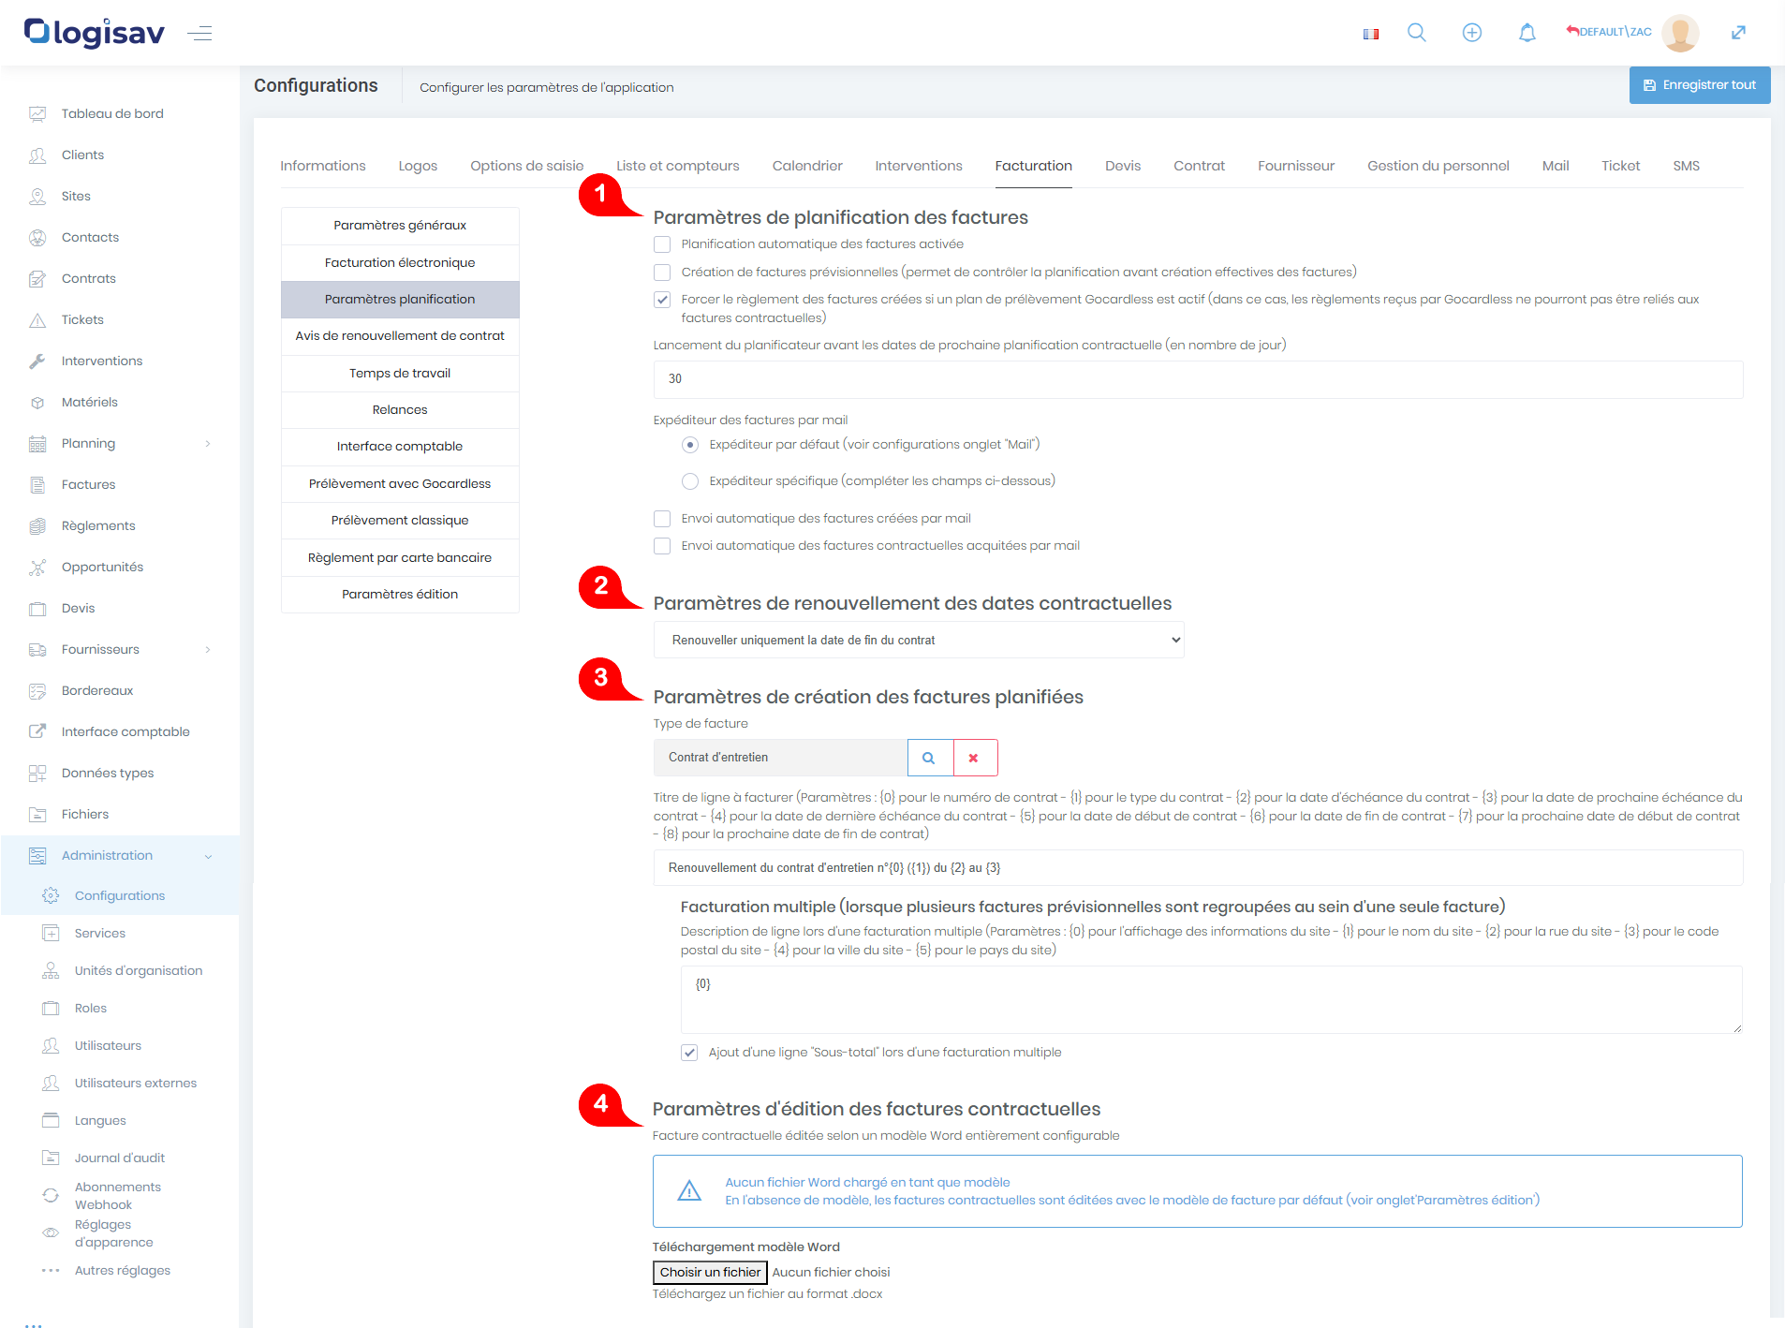Search invoice type with magnifier button
1785x1328 pixels.
click(929, 758)
